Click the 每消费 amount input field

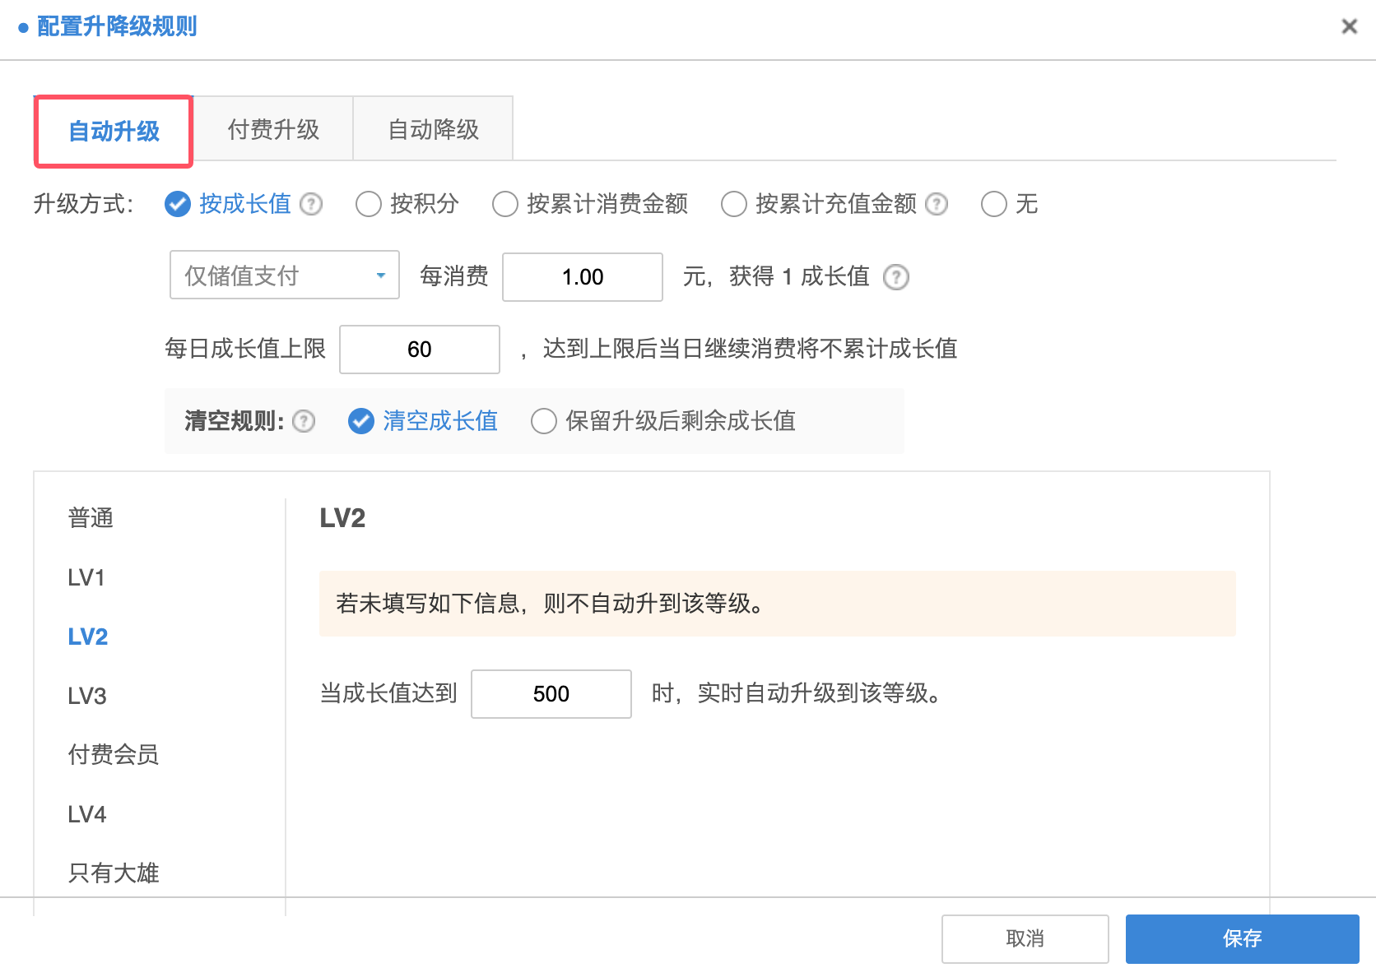(582, 277)
